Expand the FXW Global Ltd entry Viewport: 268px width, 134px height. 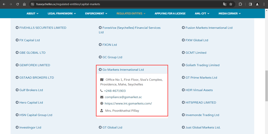tap(195, 40)
